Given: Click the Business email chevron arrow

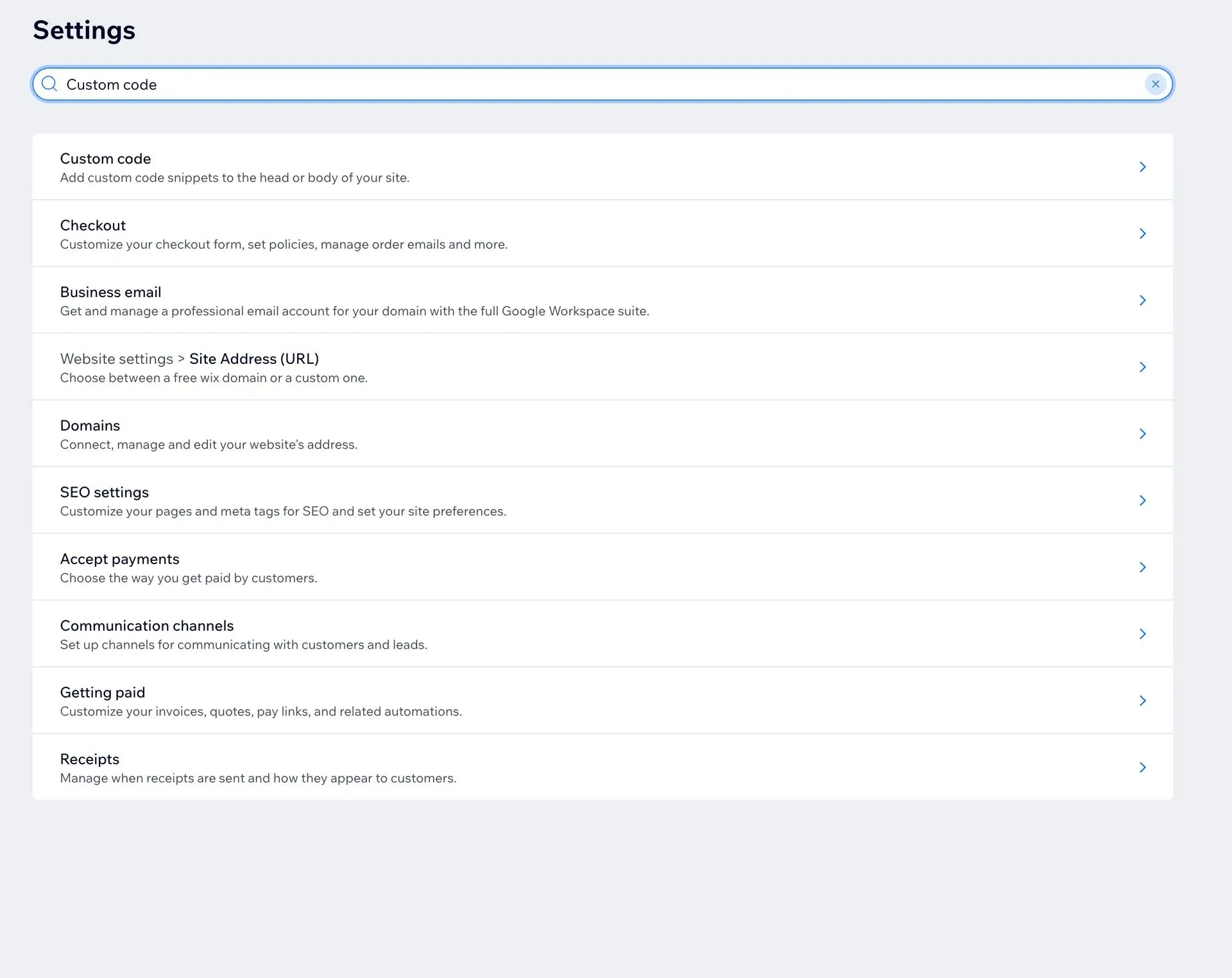Looking at the screenshot, I should click(1142, 300).
